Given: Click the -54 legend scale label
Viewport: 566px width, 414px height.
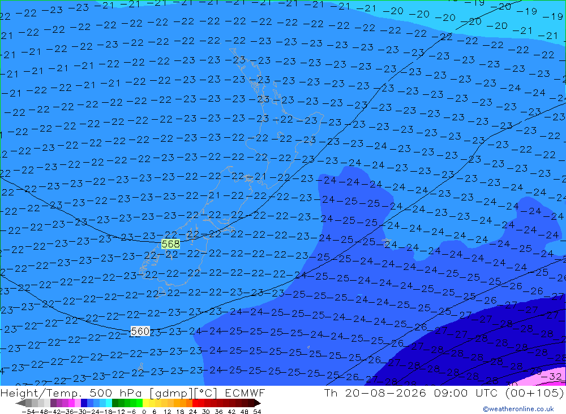Looking at the screenshot, I should click(28, 412).
